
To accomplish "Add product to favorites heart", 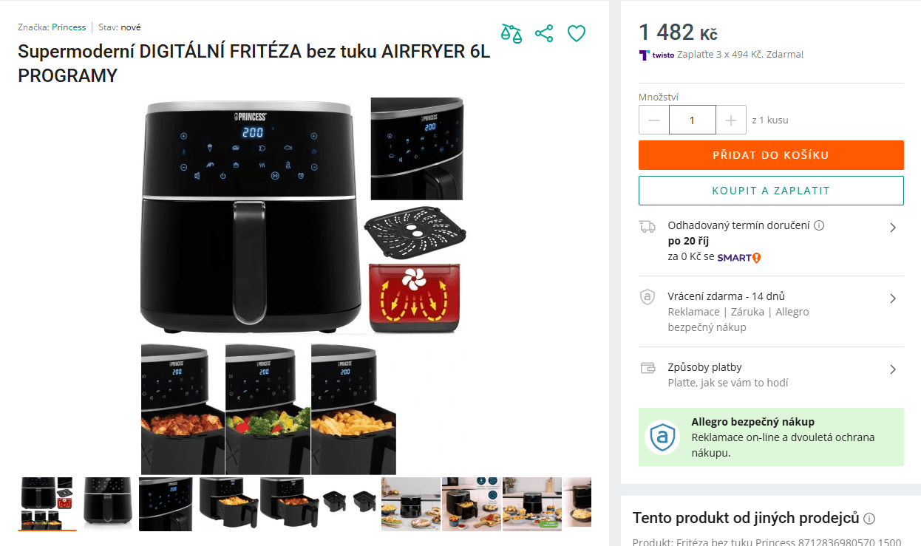I will coord(577,33).
